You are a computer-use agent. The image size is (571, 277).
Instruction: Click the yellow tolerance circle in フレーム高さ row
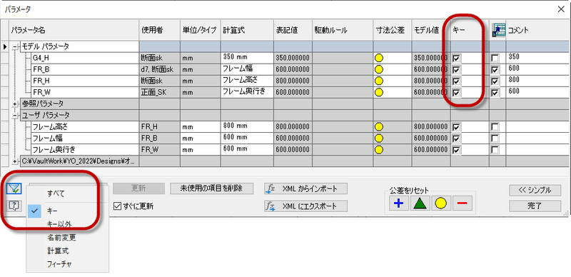379,127
